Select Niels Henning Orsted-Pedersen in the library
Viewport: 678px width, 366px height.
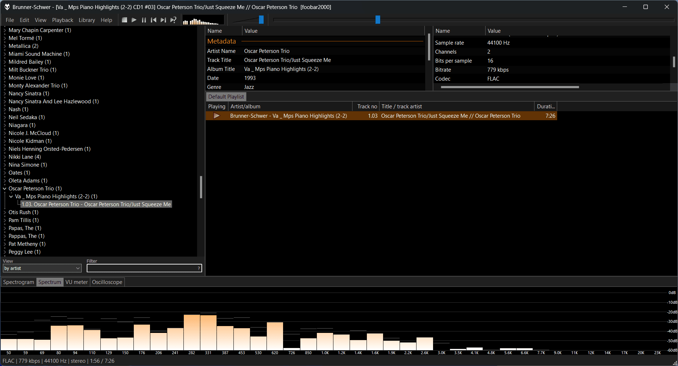point(50,149)
